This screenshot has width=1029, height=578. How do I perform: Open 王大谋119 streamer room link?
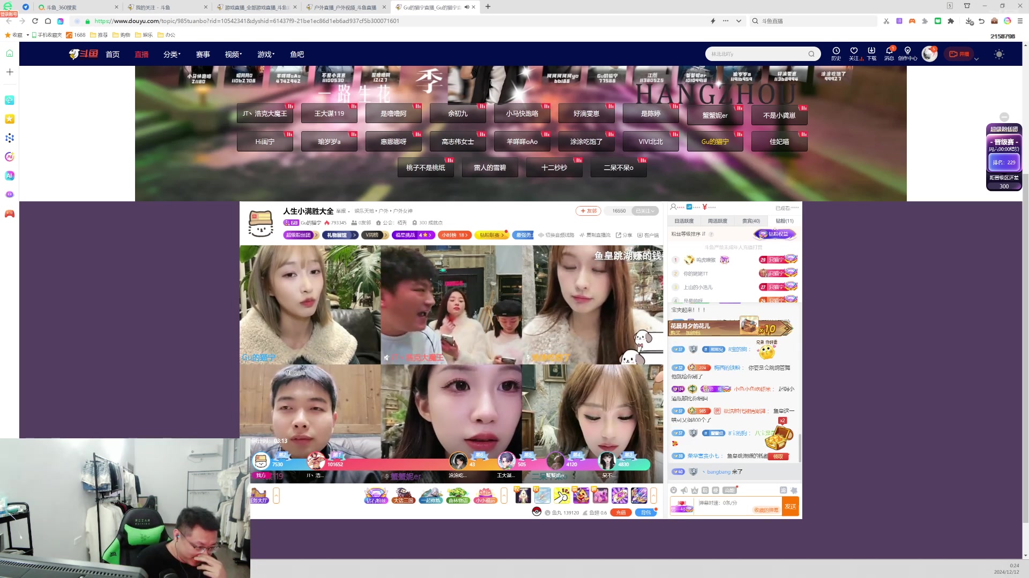click(x=329, y=113)
